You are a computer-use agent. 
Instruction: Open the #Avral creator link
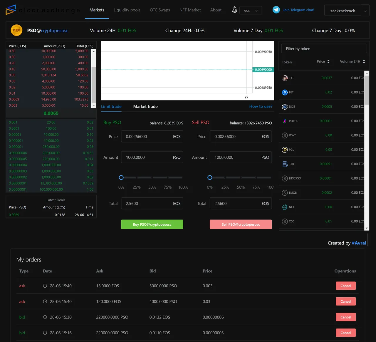coord(359,243)
